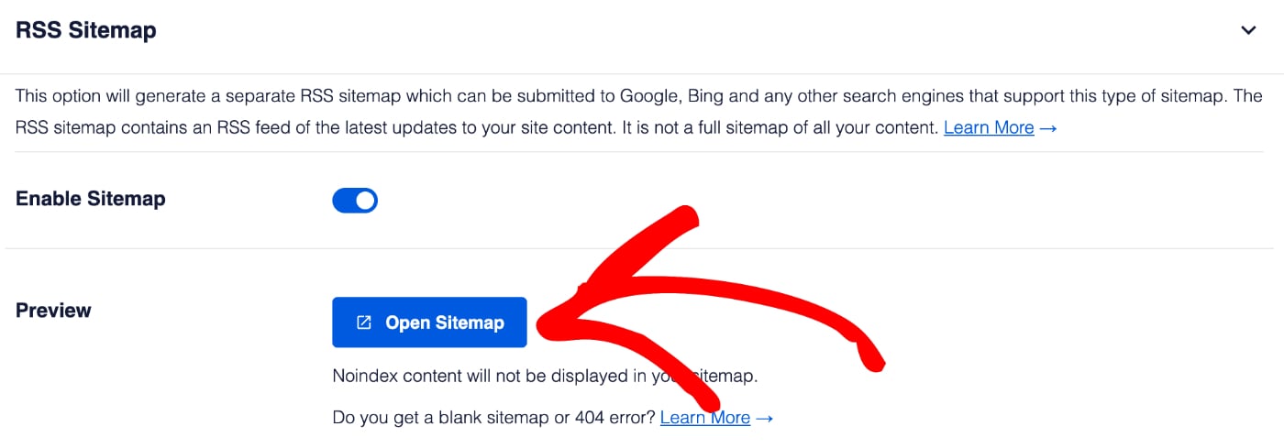Click the "Open Sitemap" text inside the button
The width and height of the screenshot is (1284, 448).
pos(445,322)
